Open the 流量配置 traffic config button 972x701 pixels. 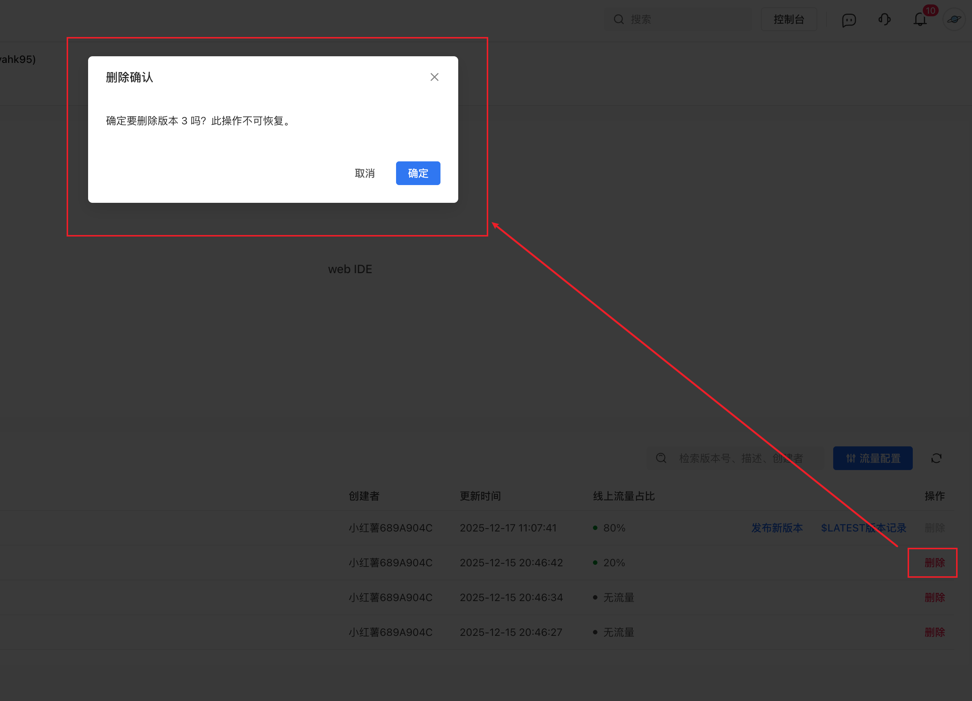point(872,459)
